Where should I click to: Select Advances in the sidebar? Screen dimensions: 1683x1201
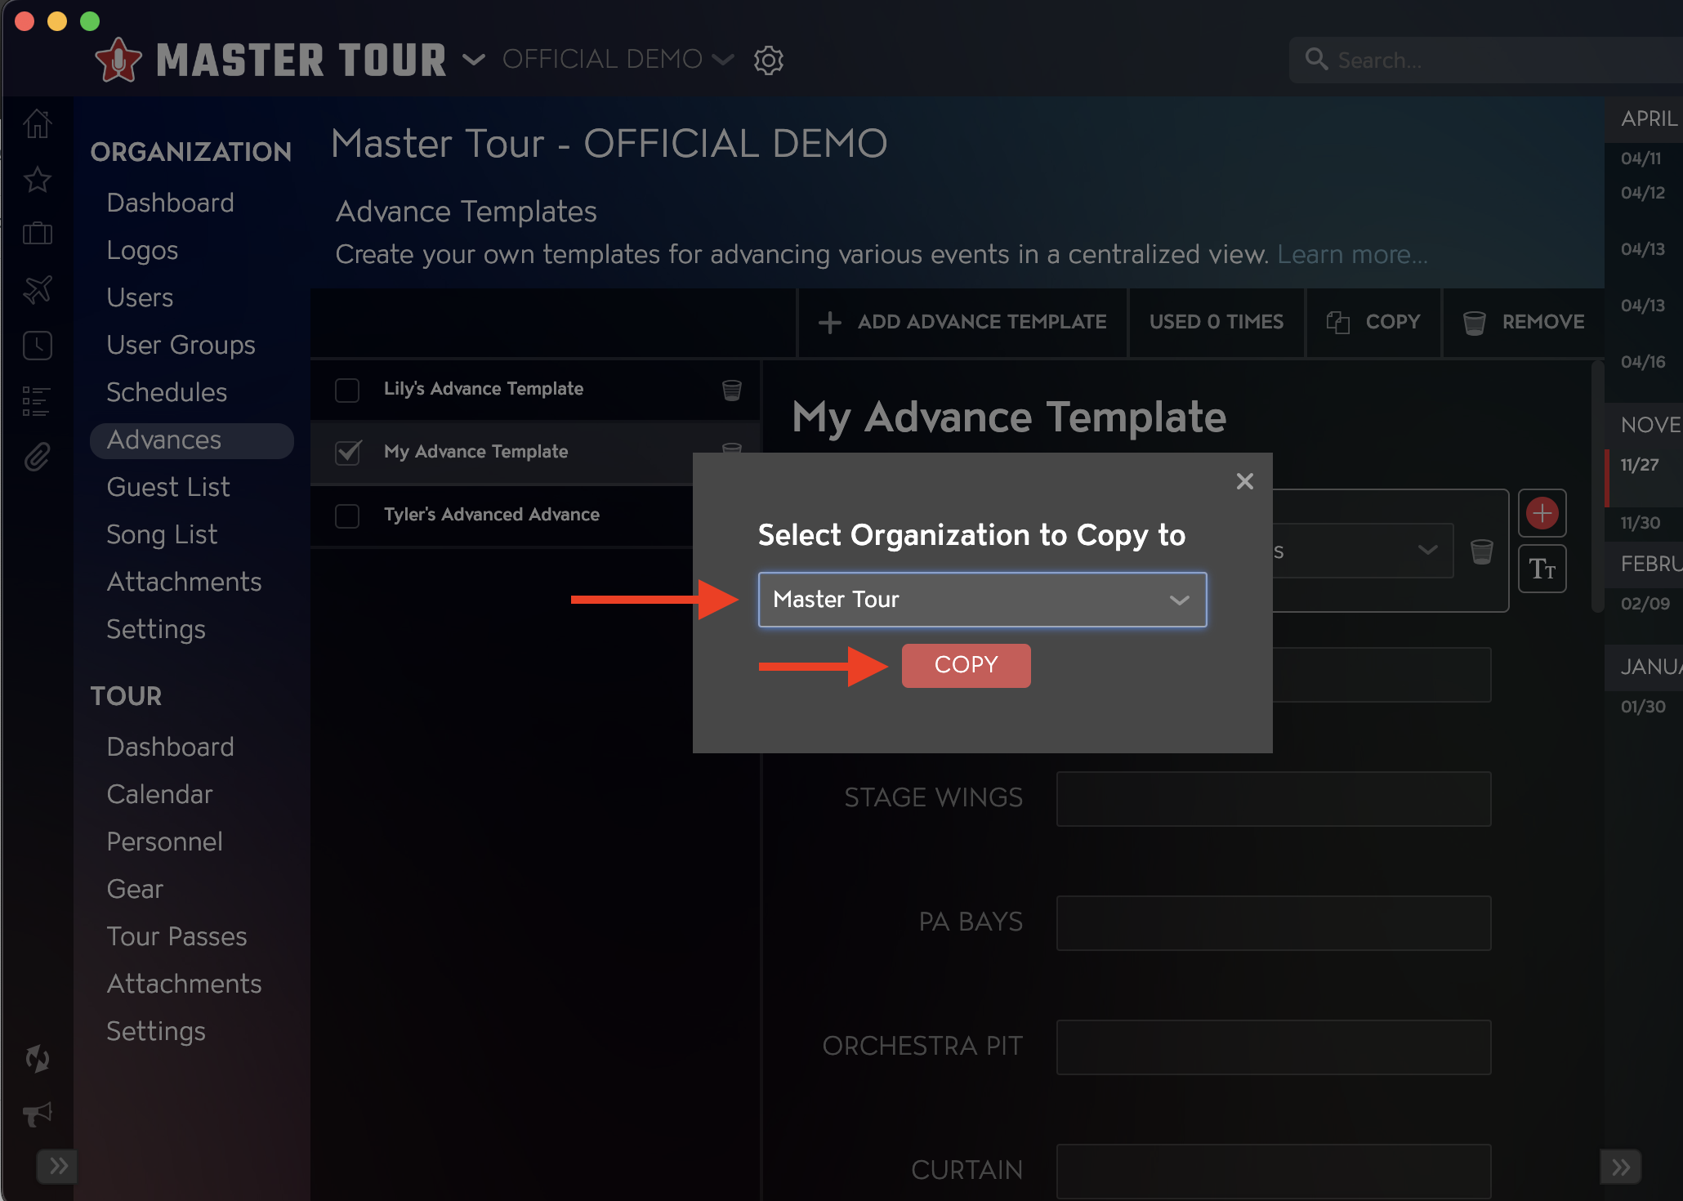click(x=191, y=440)
